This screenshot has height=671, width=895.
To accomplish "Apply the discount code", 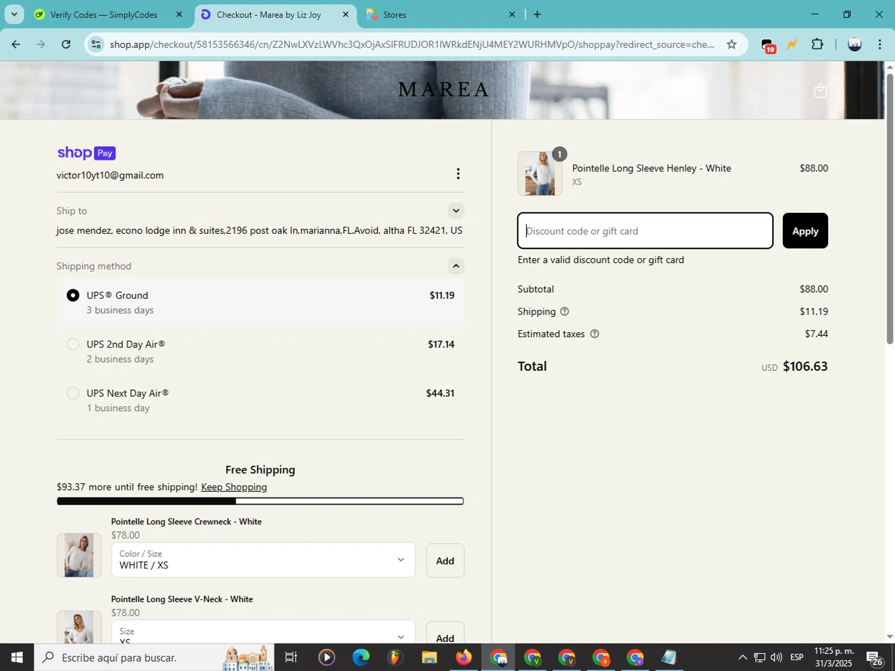I will (x=805, y=231).
